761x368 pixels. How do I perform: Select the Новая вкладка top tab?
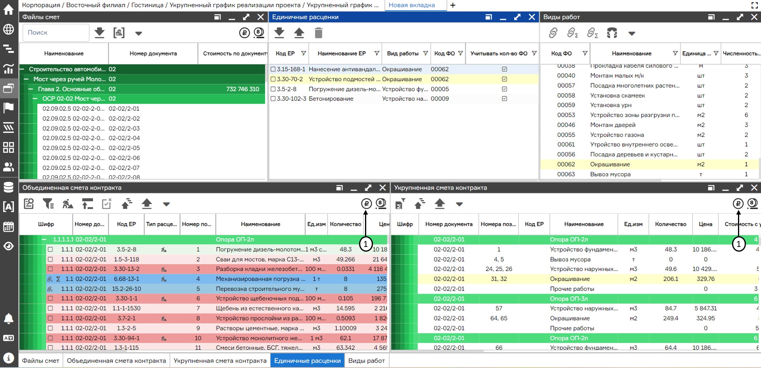tap(412, 5)
